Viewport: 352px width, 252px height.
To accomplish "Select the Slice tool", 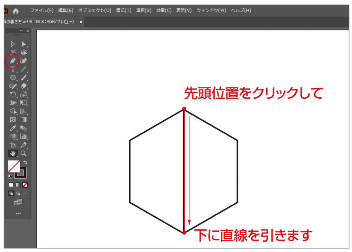I will [24, 145].
